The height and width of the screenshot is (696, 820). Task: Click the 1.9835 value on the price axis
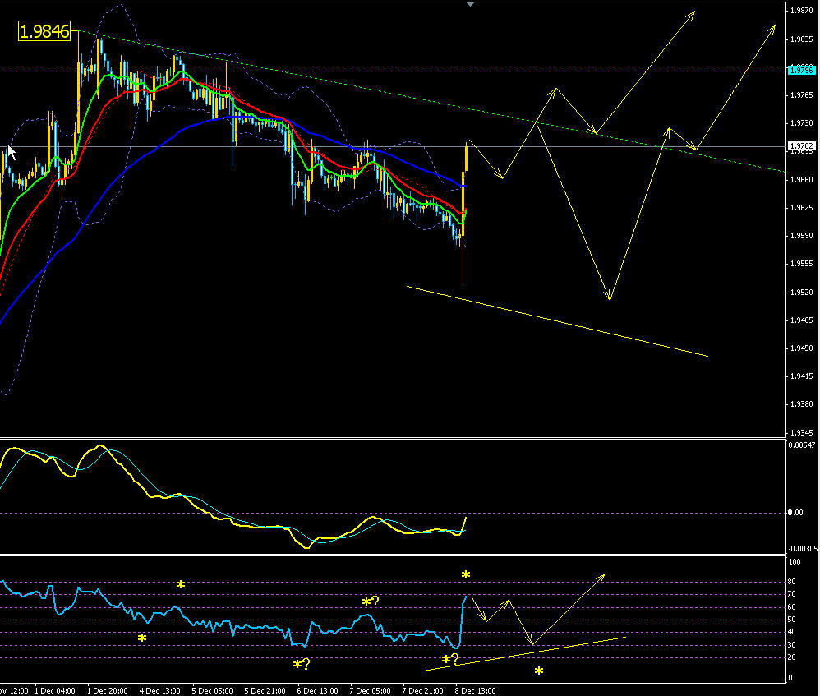pyautogui.click(x=802, y=39)
